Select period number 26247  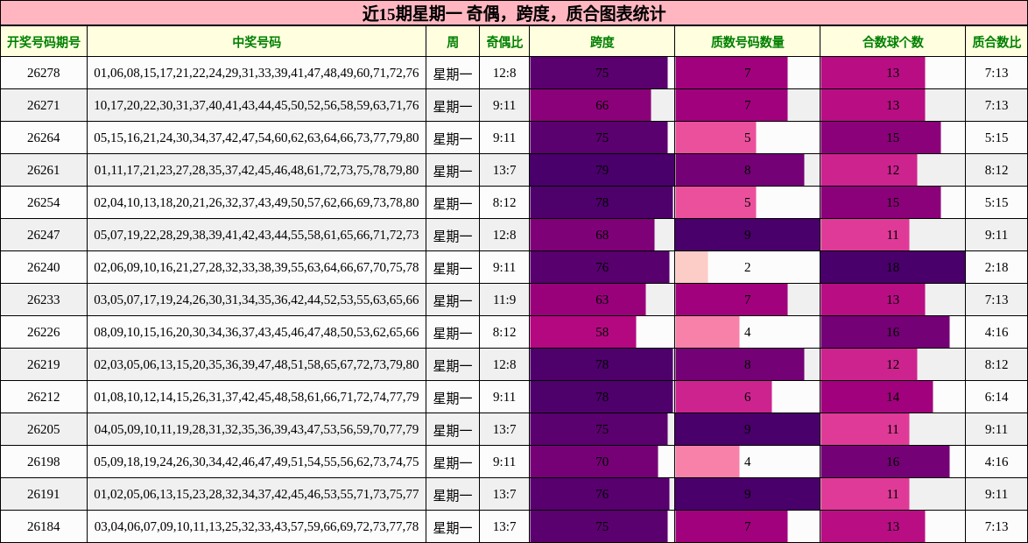(x=43, y=235)
